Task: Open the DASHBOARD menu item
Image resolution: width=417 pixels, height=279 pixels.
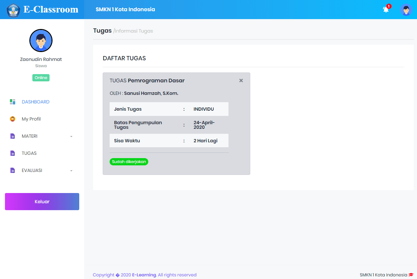Action: click(36, 102)
